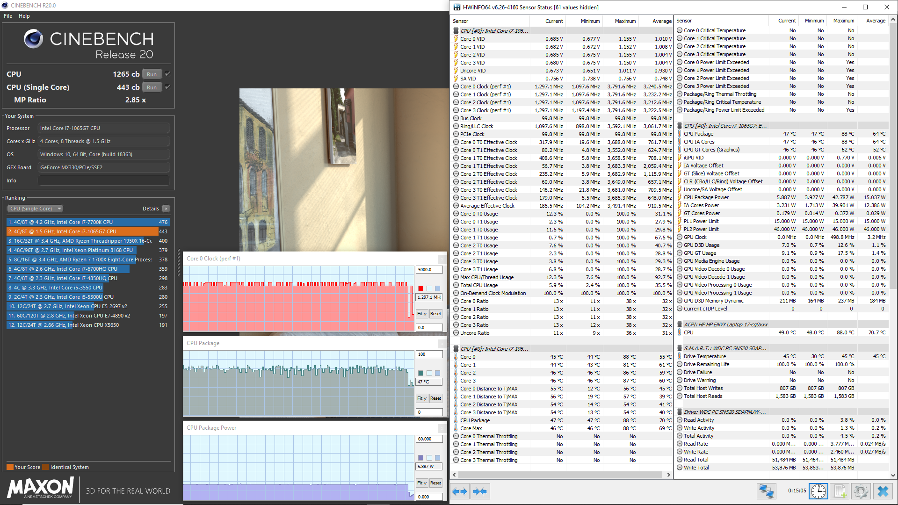This screenshot has height=505, width=898.
Task: Click the expand sensor columns arrows icon
Action: point(460,491)
